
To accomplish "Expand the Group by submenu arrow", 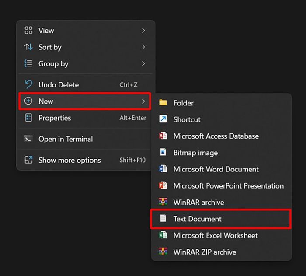I will point(143,64).
